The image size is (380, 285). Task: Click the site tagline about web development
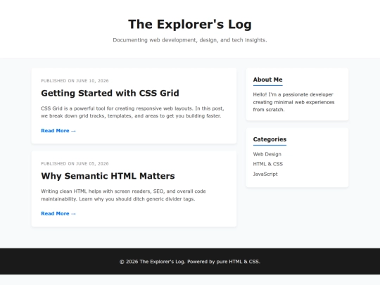(190, 40)
